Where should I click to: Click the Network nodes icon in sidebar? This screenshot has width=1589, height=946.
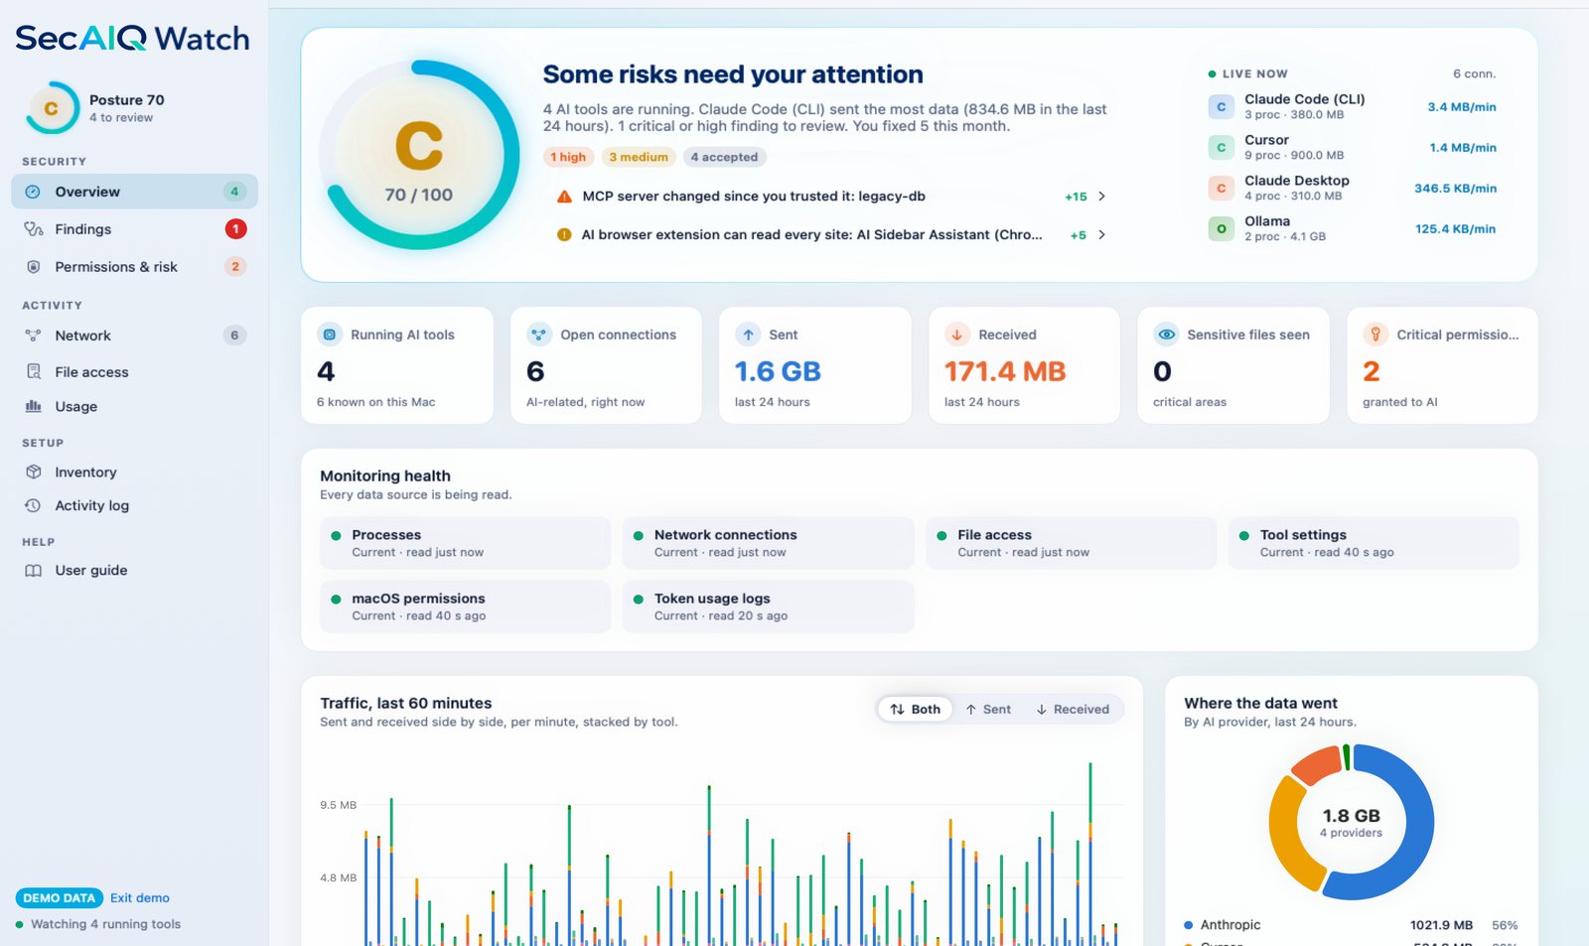click(33, 336)
